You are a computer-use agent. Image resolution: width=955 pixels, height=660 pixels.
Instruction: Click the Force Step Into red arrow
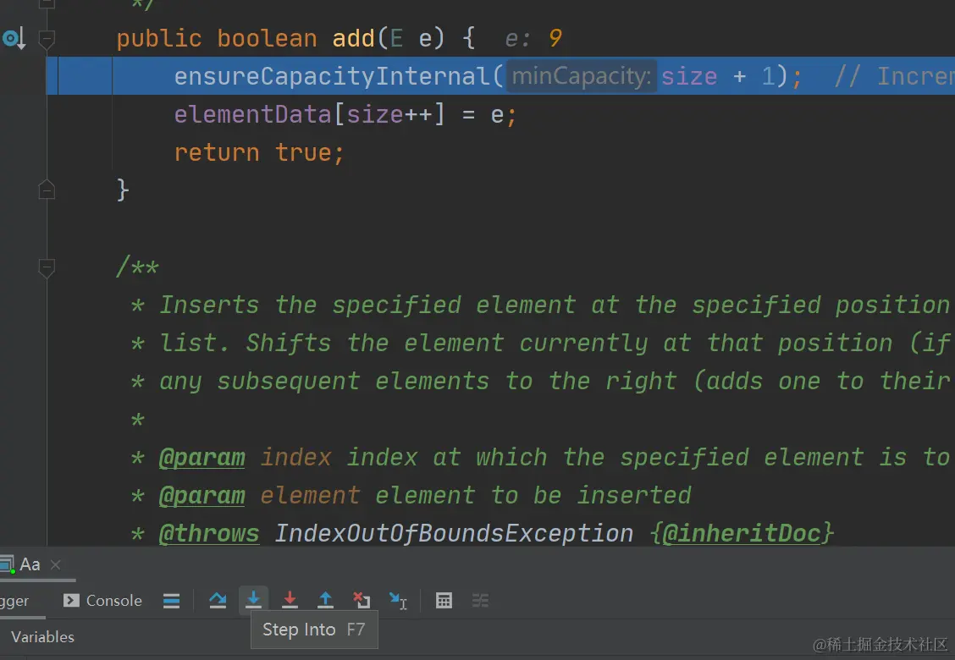coord(290,601)
